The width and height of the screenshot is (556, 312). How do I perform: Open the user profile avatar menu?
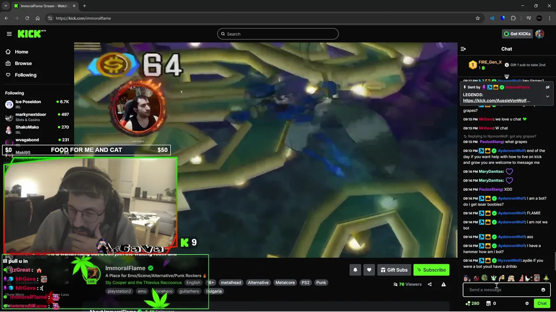pyautogui.click(x=539, y=34)
